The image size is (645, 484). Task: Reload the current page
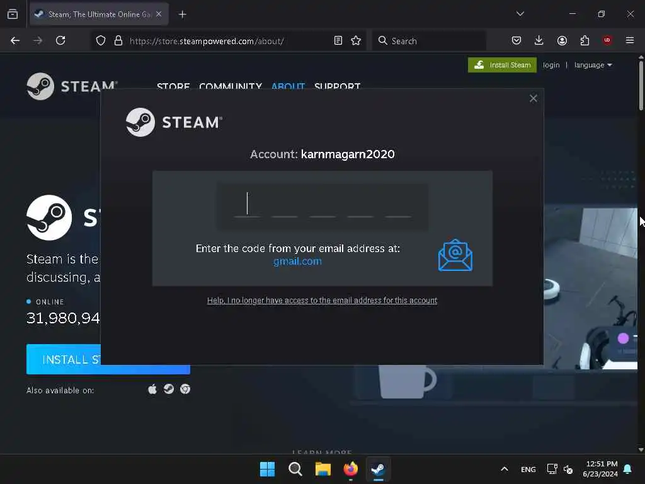pyautogui.click(x=60, y=41)
